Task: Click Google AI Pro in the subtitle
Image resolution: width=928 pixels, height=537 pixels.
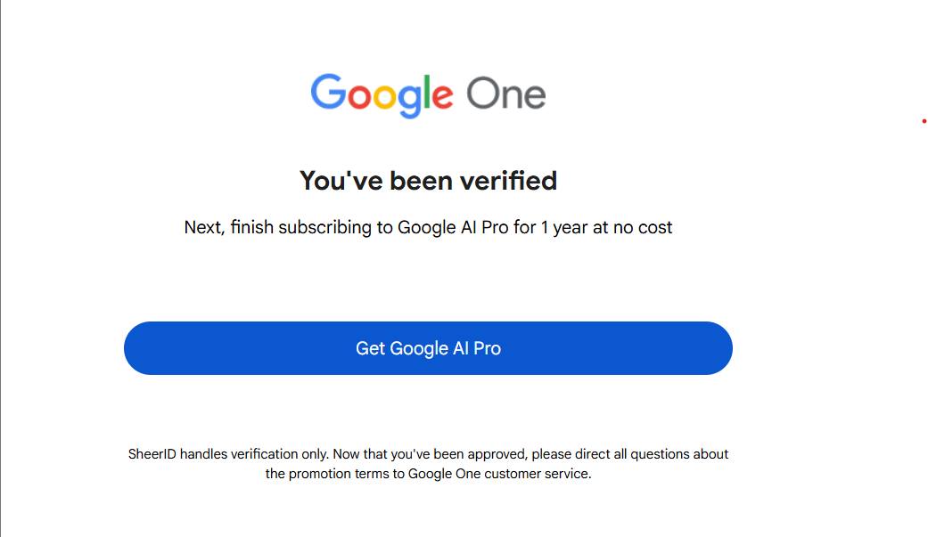Action: click(x=453, y=228)
